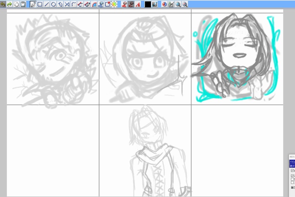Image resolution: width=295 pixels, height=197 pixels.
Task: Click the clipboard Paste icon
Action: point(23,4)
